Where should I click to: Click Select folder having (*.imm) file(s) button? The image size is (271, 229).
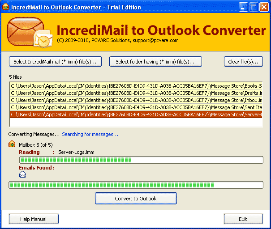155,61
